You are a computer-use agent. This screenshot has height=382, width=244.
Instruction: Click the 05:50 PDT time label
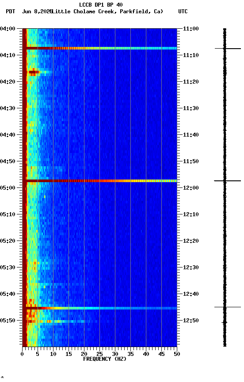point(8,321)
